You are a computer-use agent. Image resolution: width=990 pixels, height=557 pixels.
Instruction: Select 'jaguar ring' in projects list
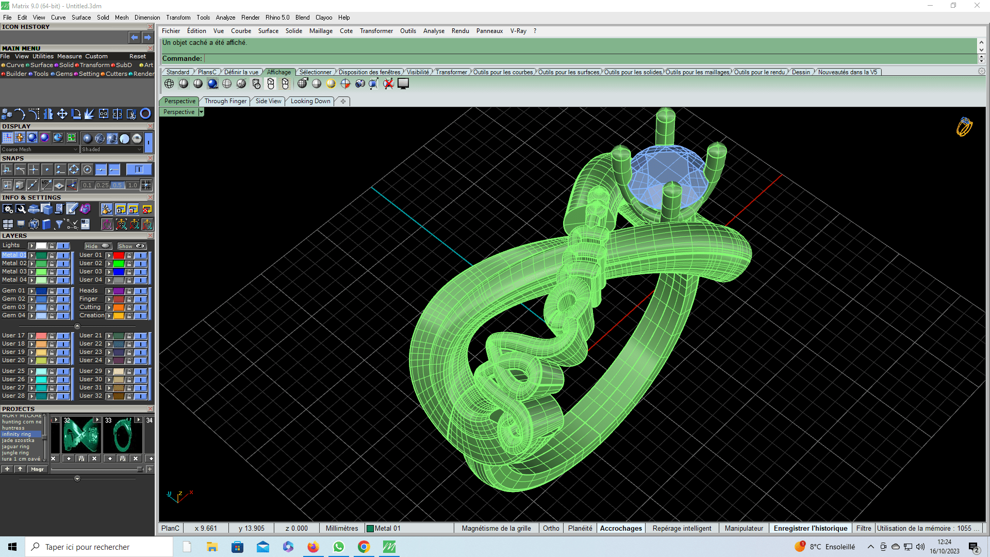[x=16, y=447]
